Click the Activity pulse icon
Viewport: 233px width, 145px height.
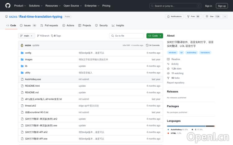(x=168, y=64)
